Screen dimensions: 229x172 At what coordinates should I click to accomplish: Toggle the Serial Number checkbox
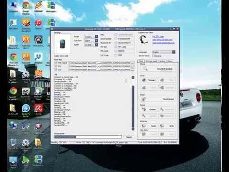tap(116, 39)
